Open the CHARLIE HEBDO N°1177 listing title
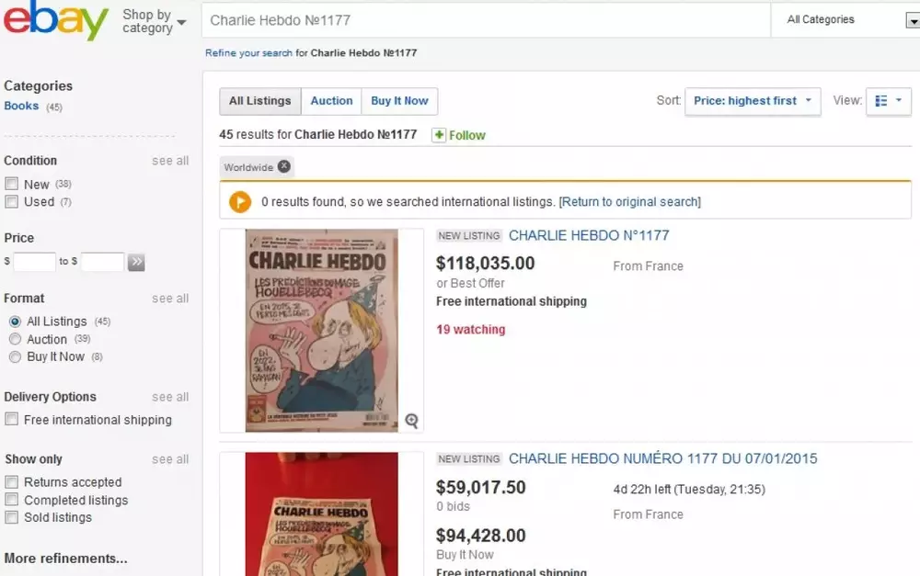Image resolution: width=920 pixels, height=576 pixels. pos(589,235)
